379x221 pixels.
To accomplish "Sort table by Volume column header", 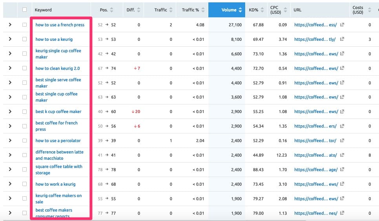I will click(229, 10).
